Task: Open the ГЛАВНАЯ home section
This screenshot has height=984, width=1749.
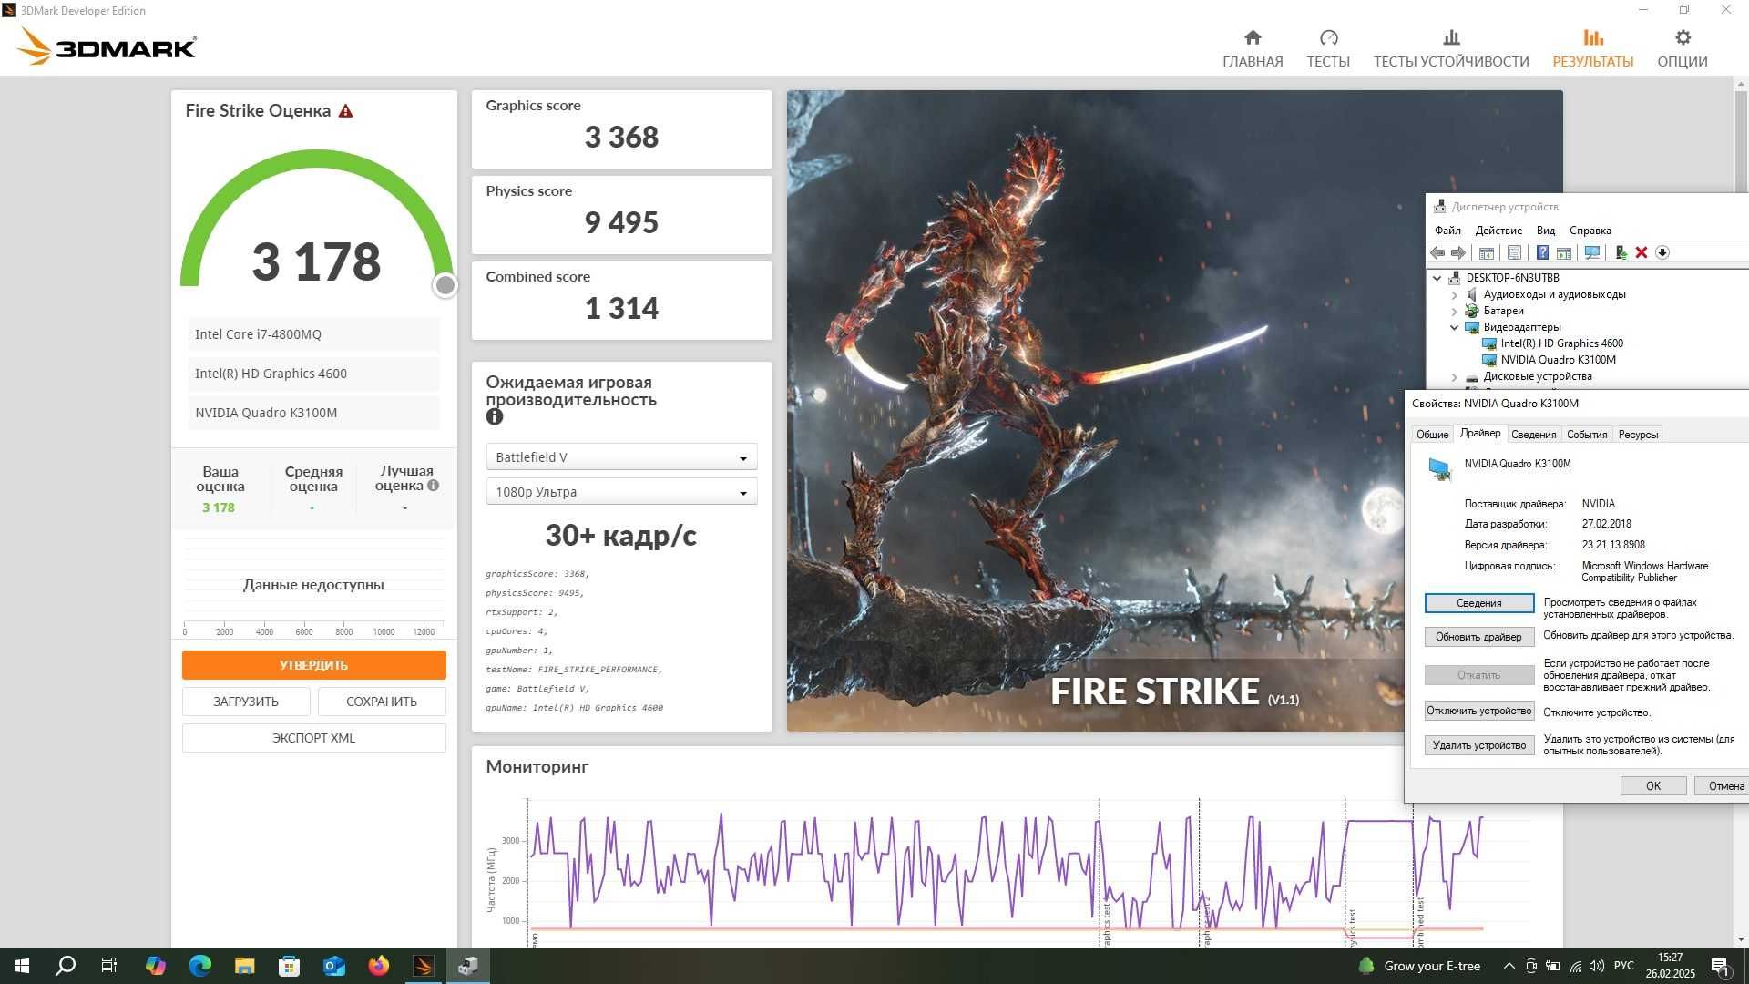Action: pos(1253,48)
